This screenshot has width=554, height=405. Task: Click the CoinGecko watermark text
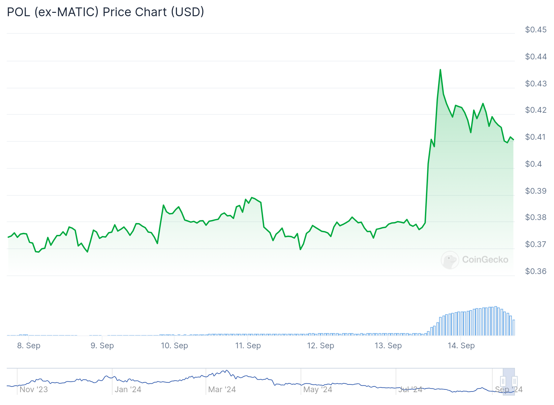[x=485, y=260]
